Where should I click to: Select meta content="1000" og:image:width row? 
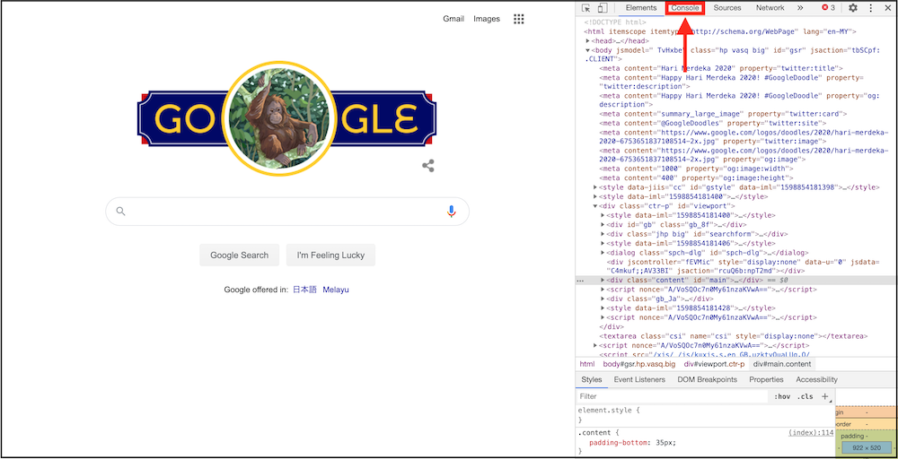pos(697,169)
